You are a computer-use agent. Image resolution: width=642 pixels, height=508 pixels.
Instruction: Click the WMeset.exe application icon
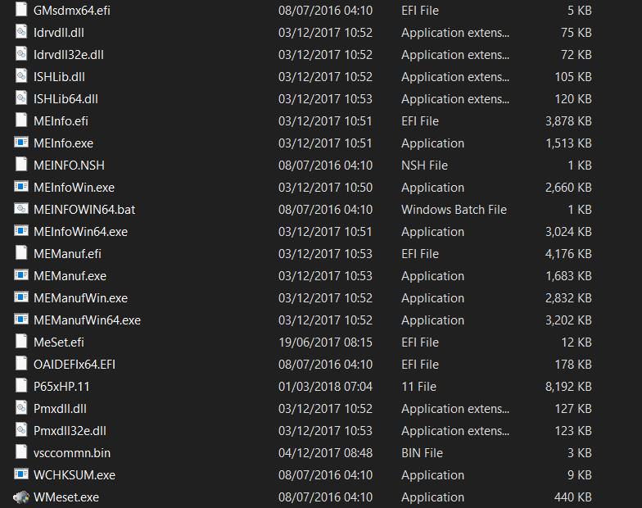click(21, 497)
